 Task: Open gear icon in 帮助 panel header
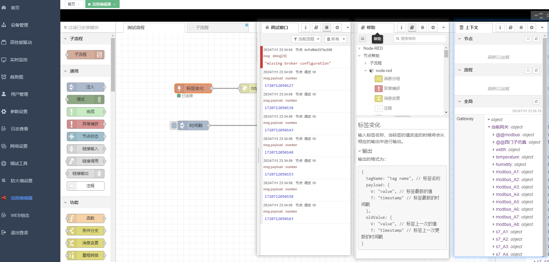pyautogui.click(x=433, y=27)
